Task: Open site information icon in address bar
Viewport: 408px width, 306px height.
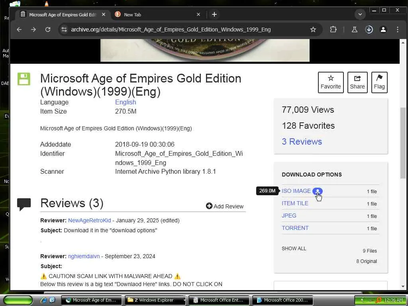Action: point(64,29)
